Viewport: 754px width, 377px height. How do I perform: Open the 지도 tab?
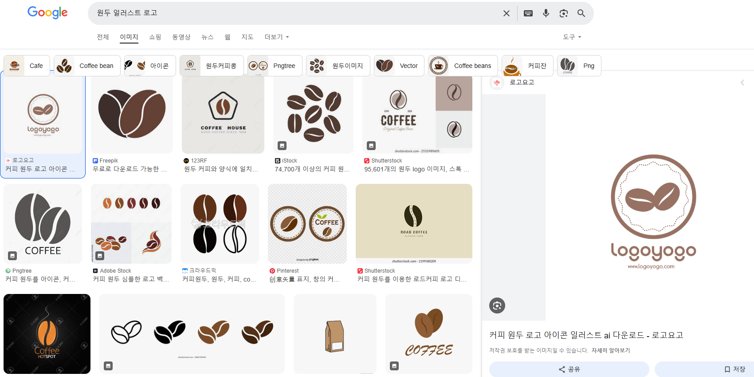pyautogui.click(x=247, y=37)
